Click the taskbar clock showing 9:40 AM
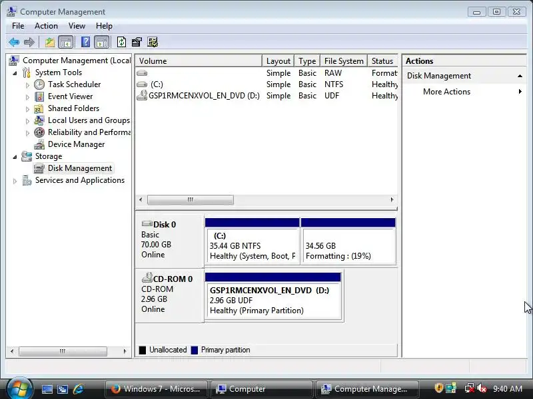 (508, 388)
